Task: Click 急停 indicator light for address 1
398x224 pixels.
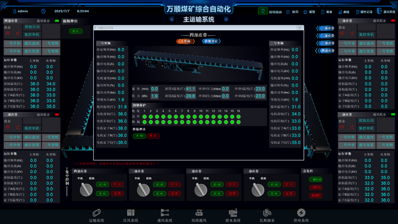Action: (x=144, y=117)
